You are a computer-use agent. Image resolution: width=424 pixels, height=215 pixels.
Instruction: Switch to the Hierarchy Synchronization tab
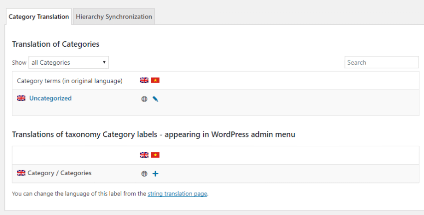coord(114,16)
